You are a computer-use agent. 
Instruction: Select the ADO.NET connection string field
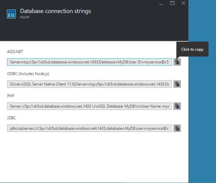coord(89,62)
